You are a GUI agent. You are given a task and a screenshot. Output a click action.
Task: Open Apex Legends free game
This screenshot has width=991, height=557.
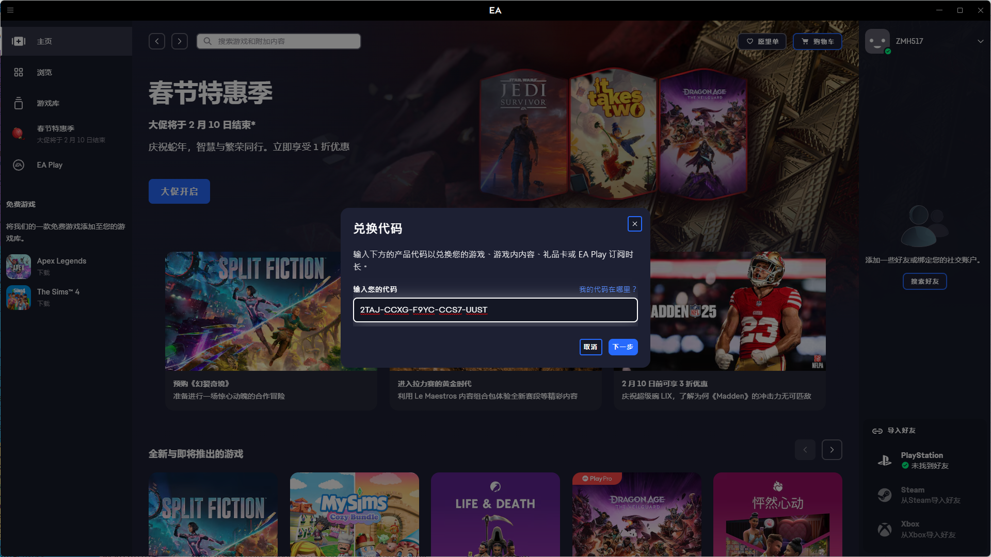(x=66, y=266)
